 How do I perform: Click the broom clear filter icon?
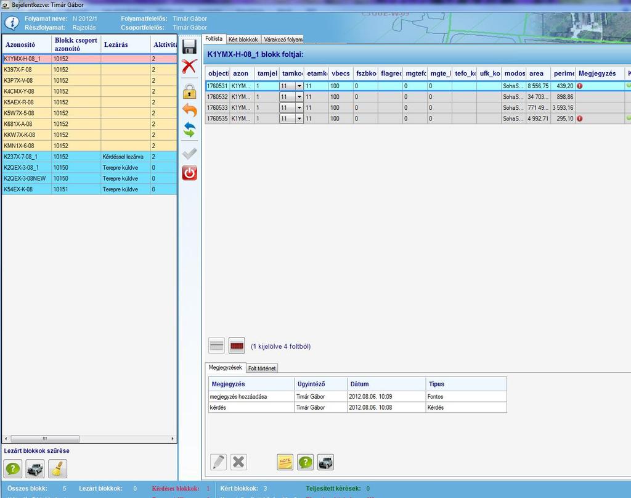pyautogui.click(x=57, y=468)
